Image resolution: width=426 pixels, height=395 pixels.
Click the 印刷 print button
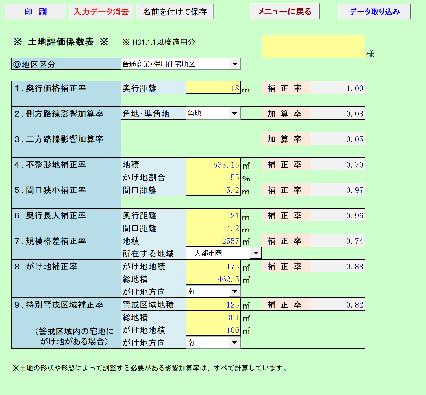pos(36,12)
